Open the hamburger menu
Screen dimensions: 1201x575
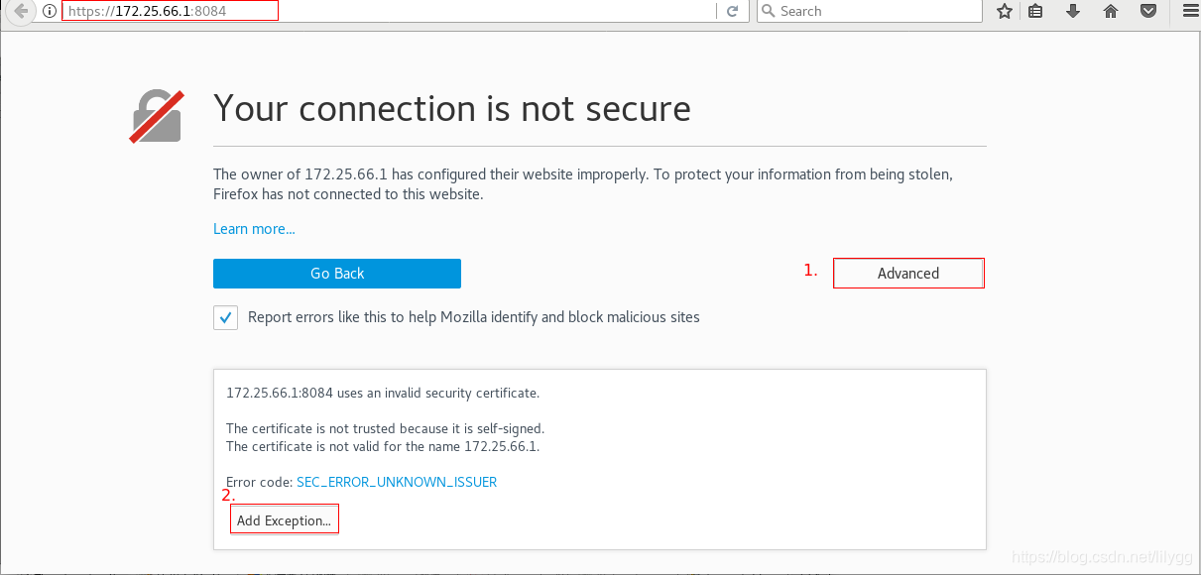pyautogui.click(x=1189, y=11)
